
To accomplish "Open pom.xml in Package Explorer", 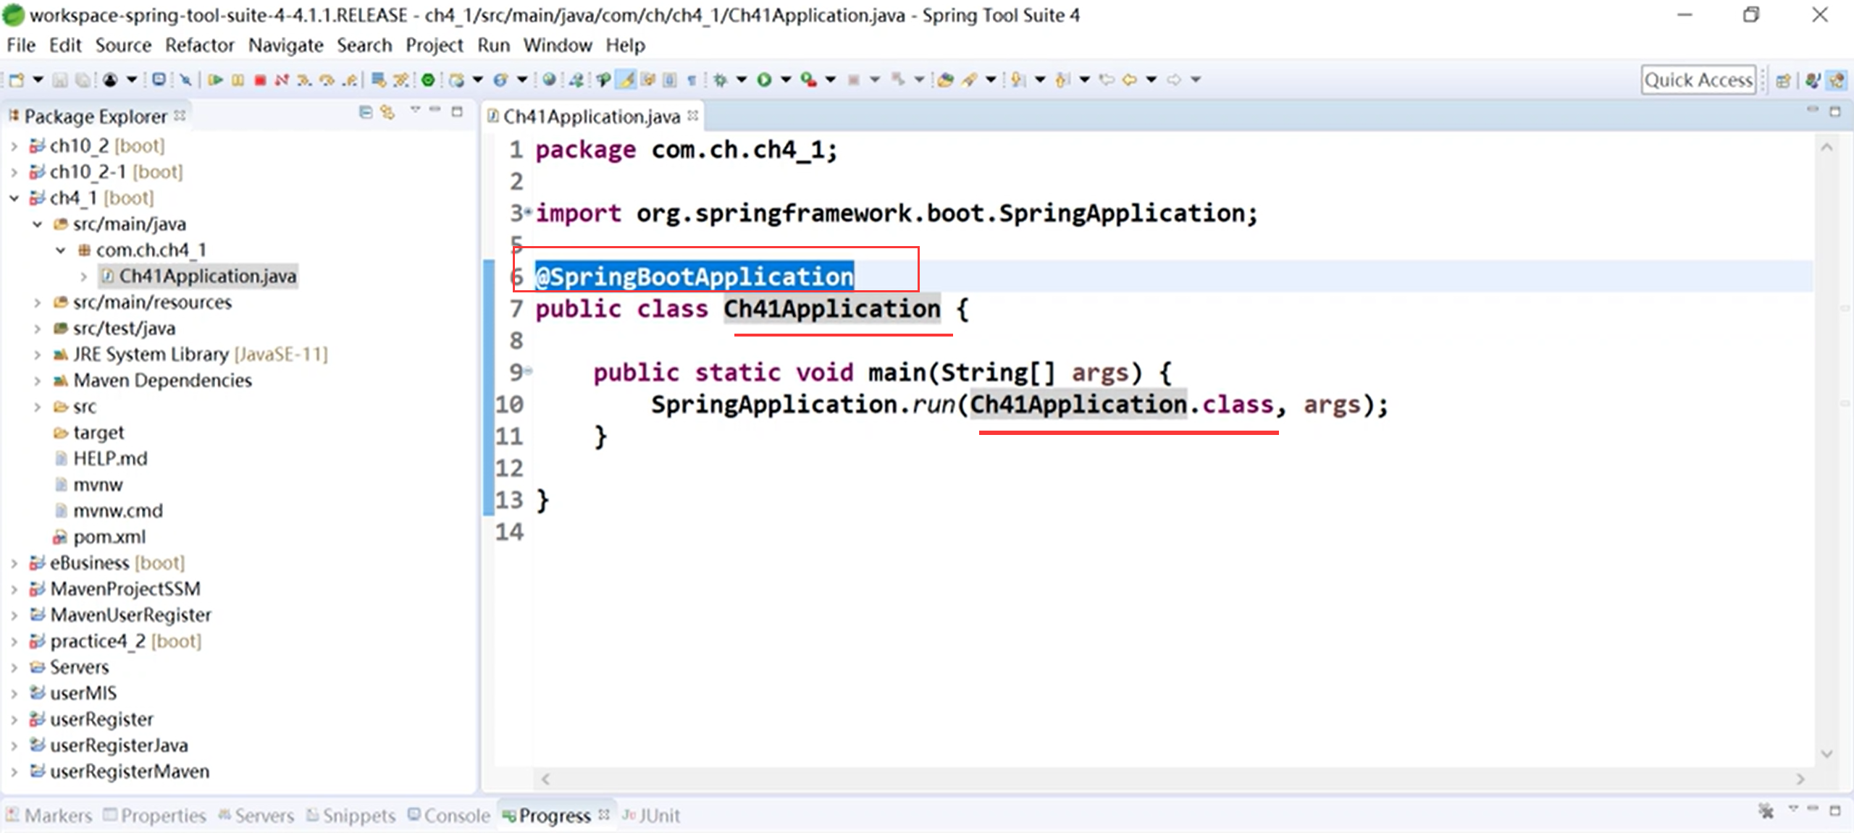I will pos(109,537).
